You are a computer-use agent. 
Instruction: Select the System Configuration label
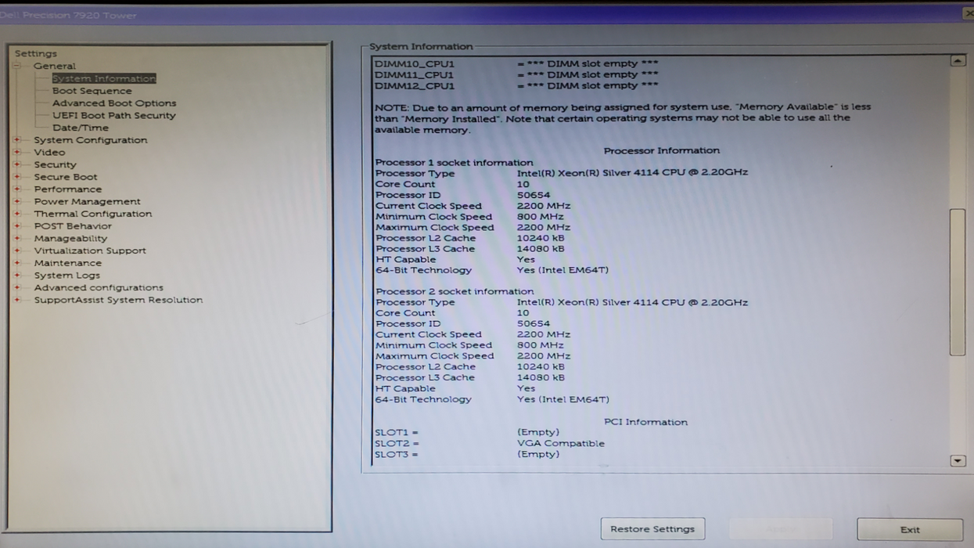(91, 140)
